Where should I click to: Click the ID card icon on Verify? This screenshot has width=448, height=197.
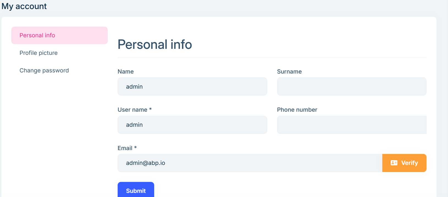394,163
